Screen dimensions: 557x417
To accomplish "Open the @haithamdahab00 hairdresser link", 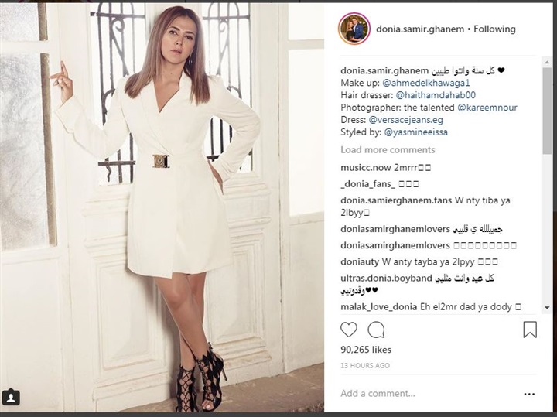I will point(436,95).
